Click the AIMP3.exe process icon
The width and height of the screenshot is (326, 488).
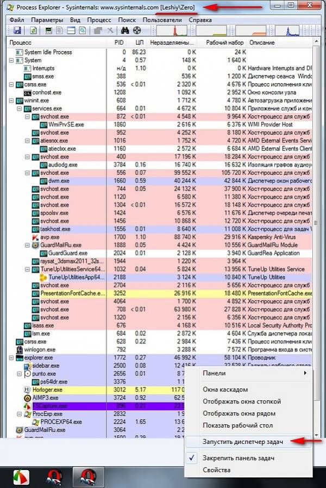[x=28, y=398]
